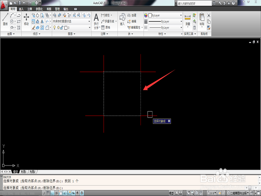Toggle layer on/off lightbulb for layer 0
This screenshot has height=196, width=261.
click(54, 27)
